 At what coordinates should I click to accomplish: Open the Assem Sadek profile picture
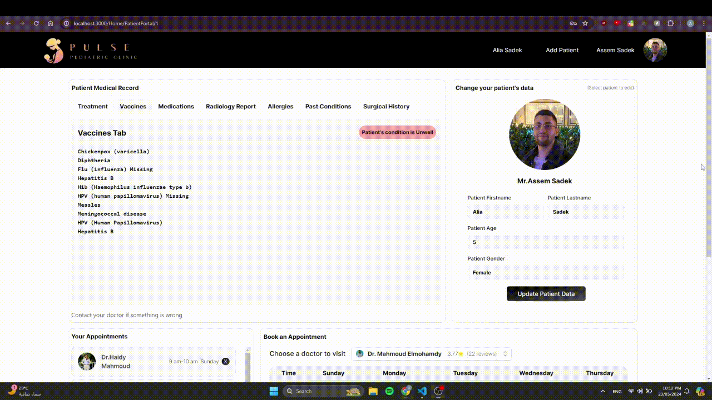655,50
